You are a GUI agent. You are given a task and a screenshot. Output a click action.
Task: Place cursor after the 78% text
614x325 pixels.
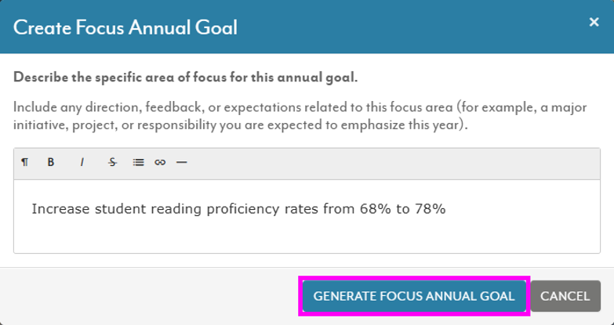coord(447,209)
